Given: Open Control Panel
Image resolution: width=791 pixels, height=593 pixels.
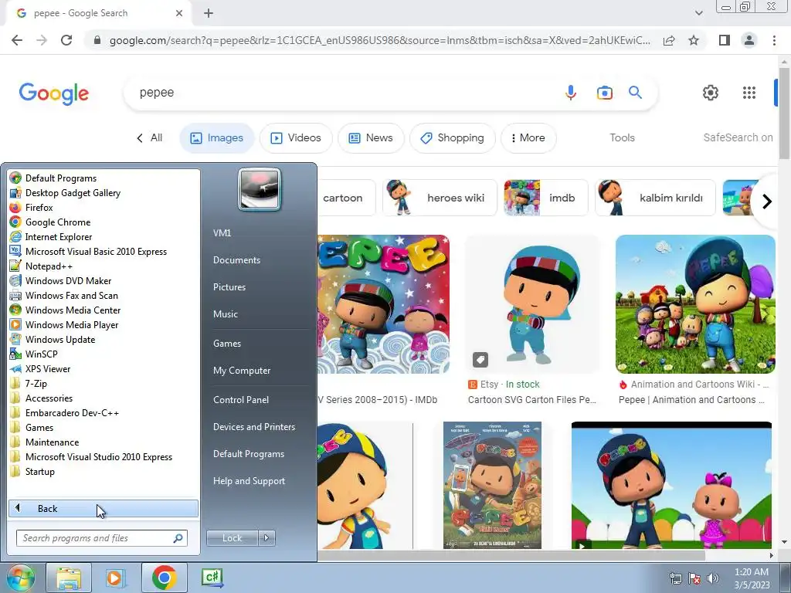Looking at the screenshot, I should click(x=241, y=399).
